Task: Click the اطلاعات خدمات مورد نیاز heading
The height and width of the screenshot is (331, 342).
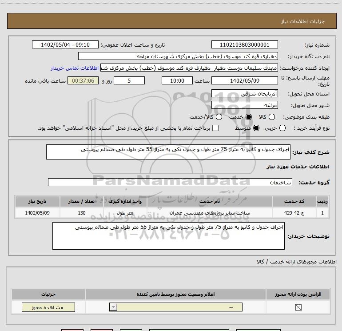Action: (298, 167)
